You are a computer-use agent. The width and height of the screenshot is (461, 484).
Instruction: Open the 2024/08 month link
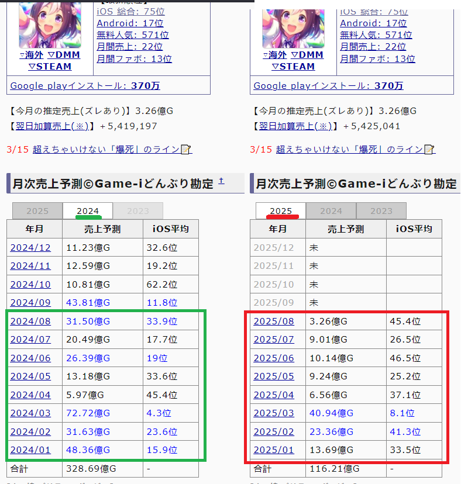(30, 321)
